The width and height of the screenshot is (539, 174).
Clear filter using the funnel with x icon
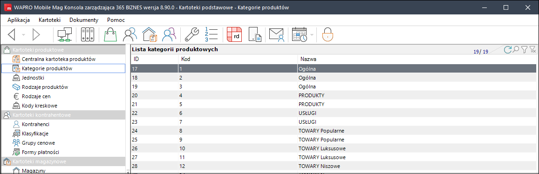(x=532, y=50)
